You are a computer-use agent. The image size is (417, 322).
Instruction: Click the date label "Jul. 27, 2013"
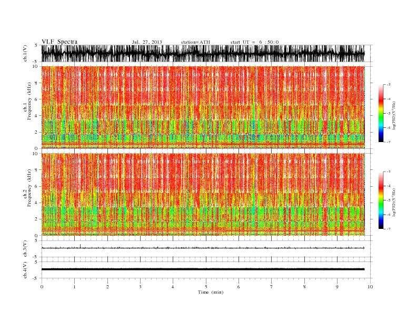(147, 42)
